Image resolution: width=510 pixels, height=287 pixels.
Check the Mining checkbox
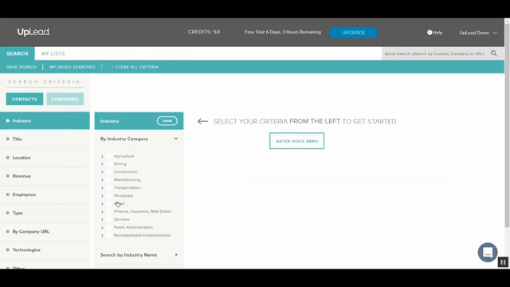coord(109,163)
